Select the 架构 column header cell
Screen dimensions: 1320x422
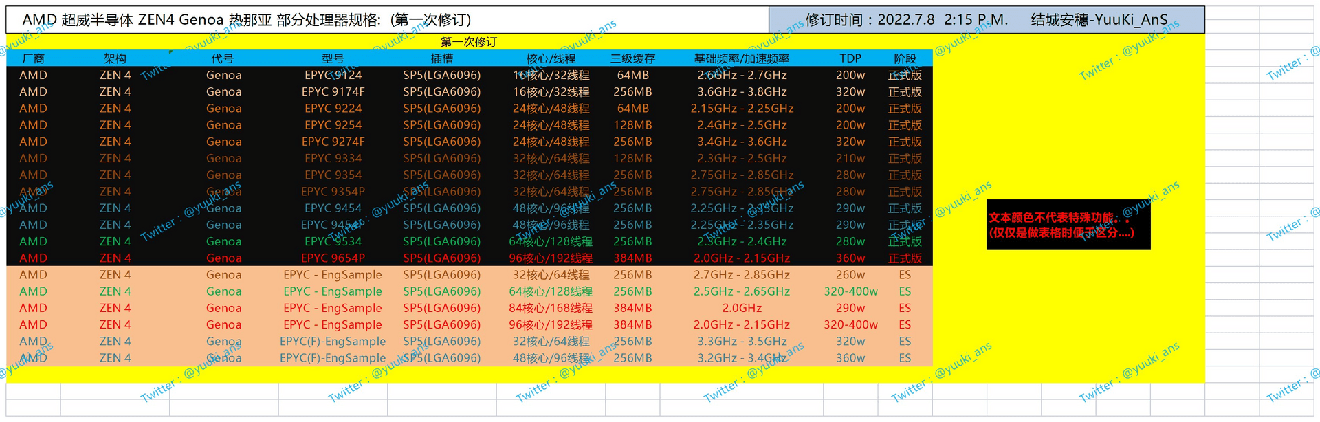pyautogui.click(x=115, y=58)
